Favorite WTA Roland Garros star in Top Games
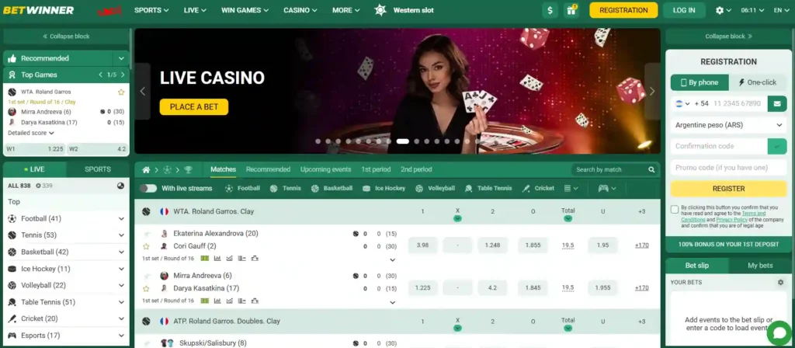The image size is (795, 348). 121,92
